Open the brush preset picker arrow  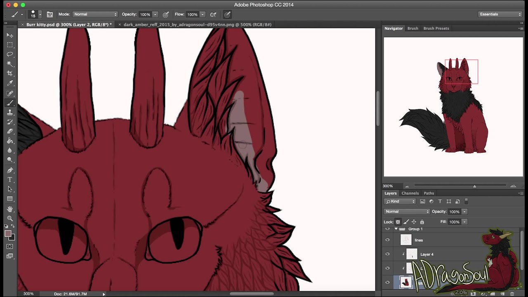pos(40,14)
